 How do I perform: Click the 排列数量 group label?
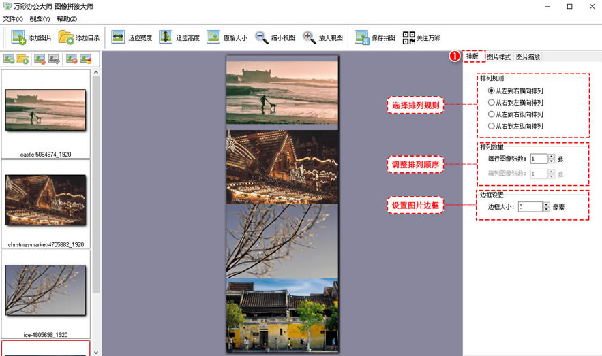(492, 147)
